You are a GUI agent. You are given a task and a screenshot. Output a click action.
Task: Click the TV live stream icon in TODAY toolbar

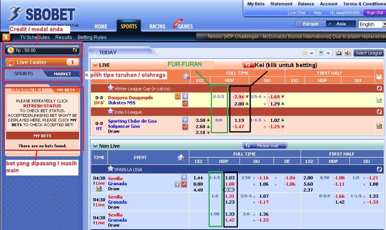339,53
